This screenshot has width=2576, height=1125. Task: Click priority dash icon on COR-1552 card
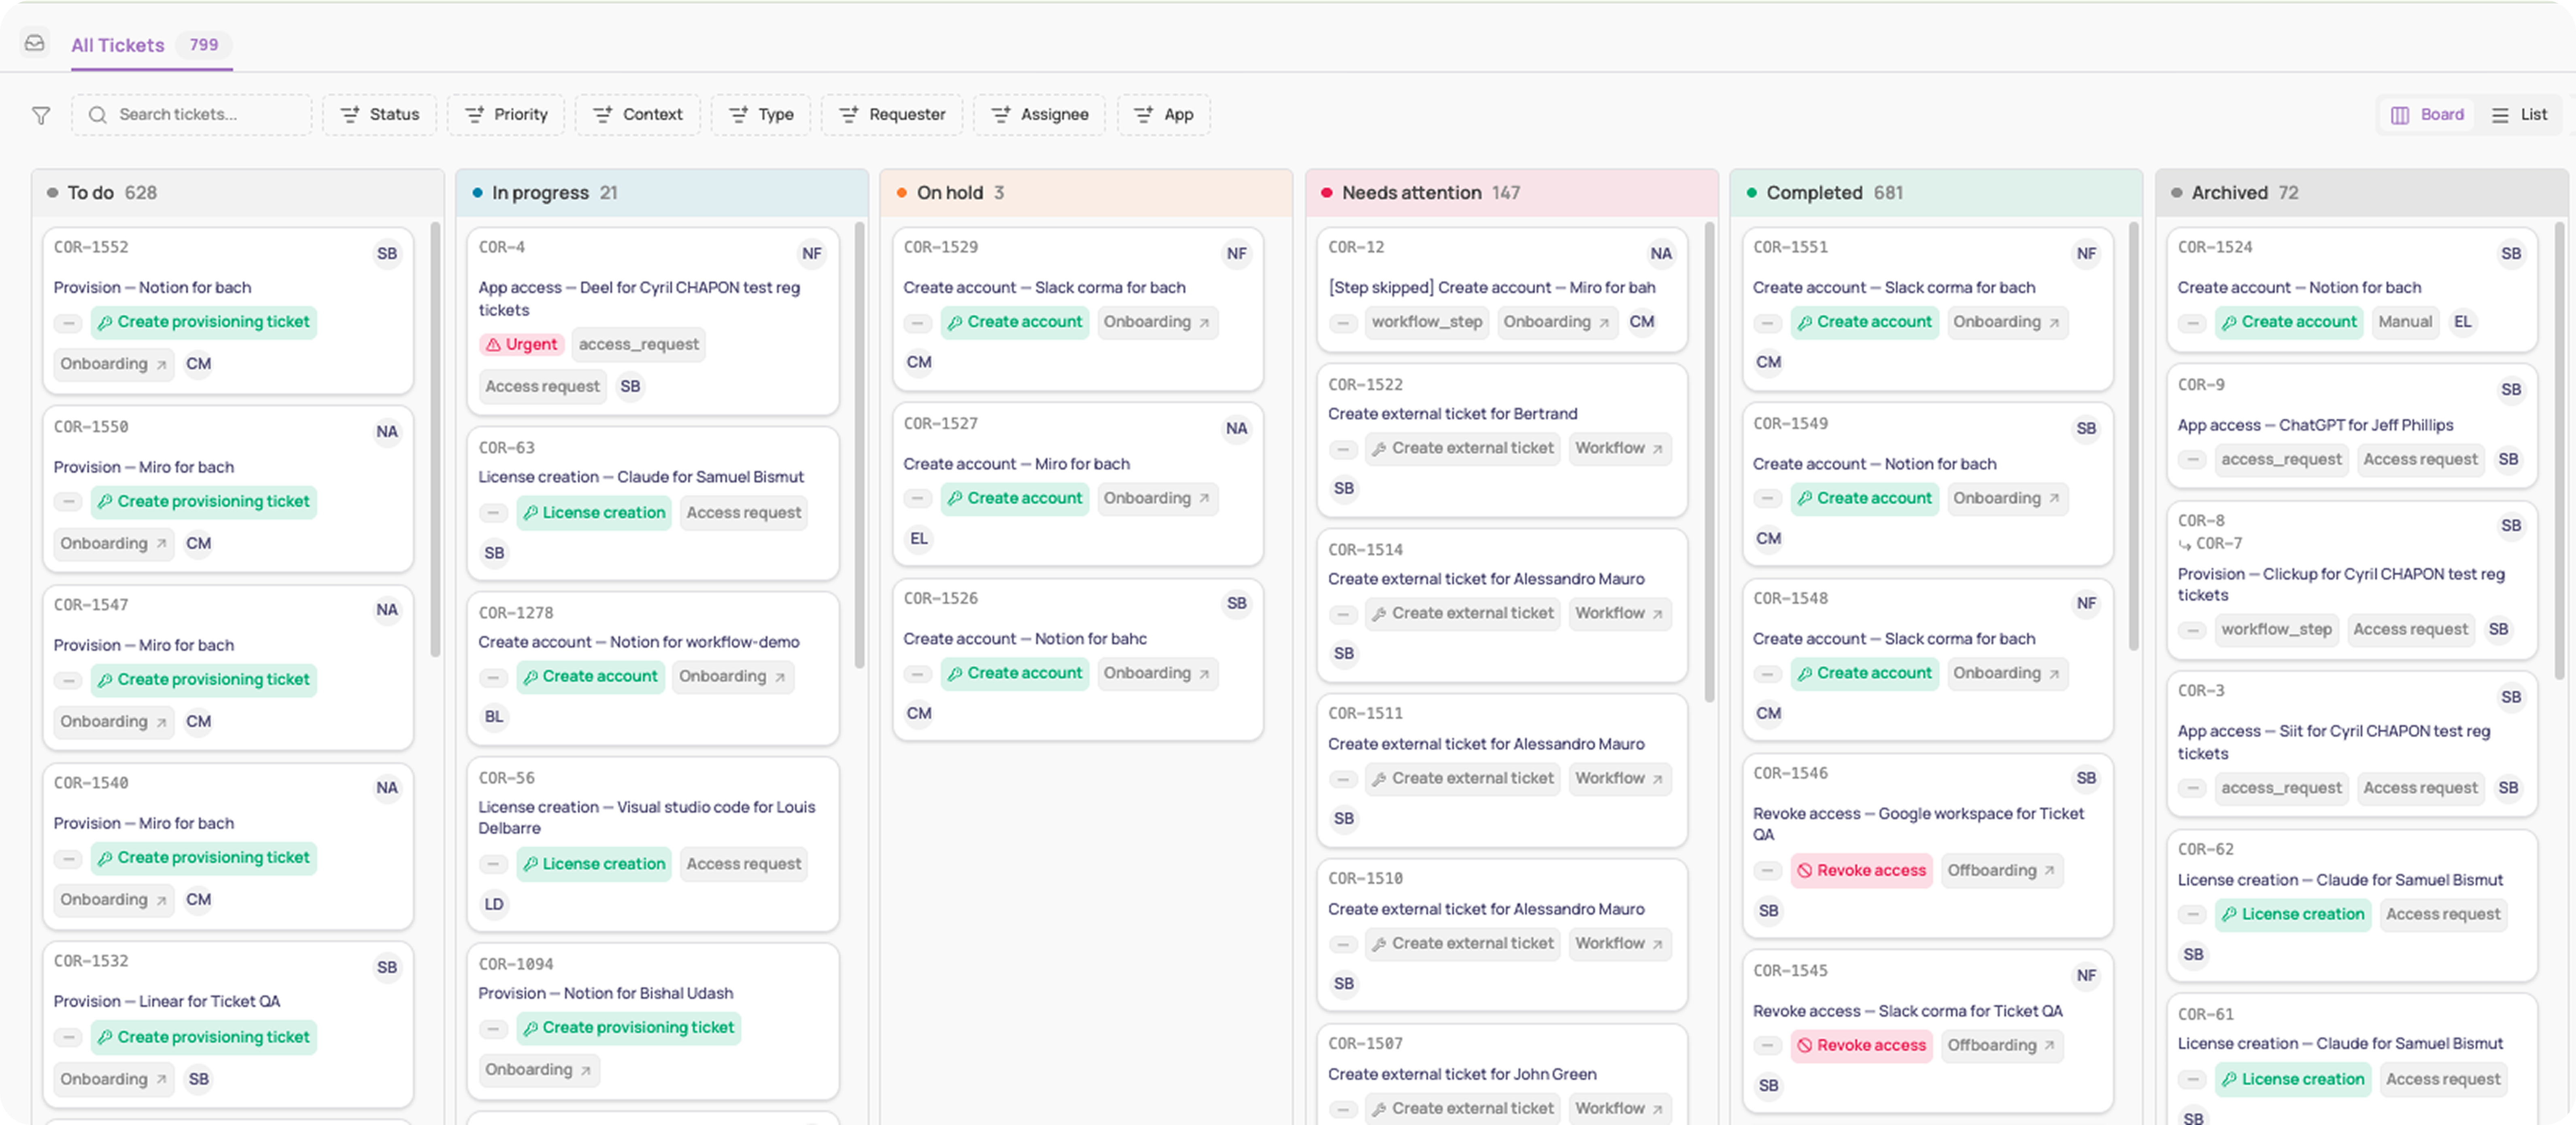pos(68,323)
